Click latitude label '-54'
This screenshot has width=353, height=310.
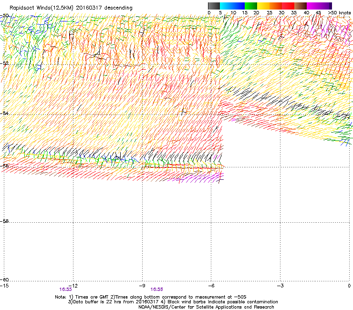coord(4,114)
